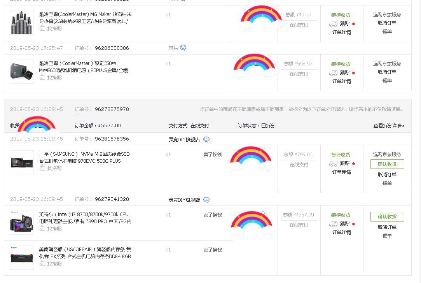Open 卖了换钱 for the Corsair memory
Viewport: 421px width, 283px height.
(x=213, y=250)
